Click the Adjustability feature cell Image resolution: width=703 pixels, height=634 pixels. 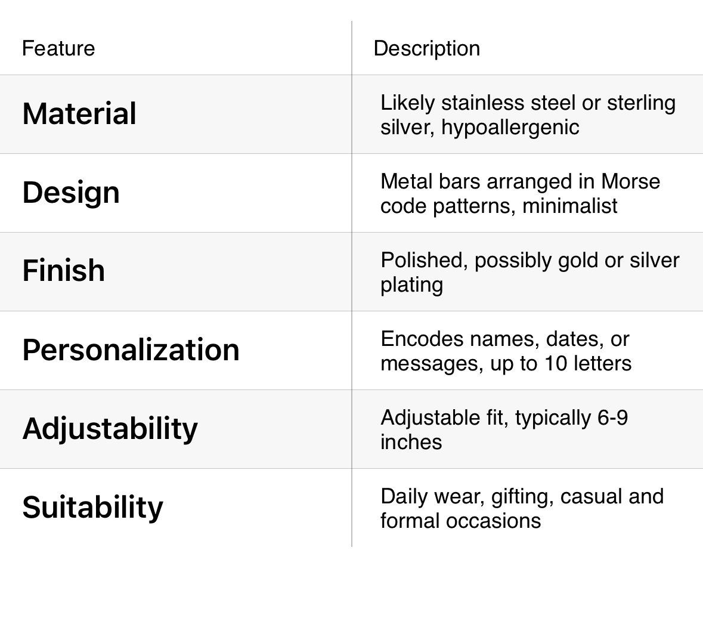coord(110,428)
